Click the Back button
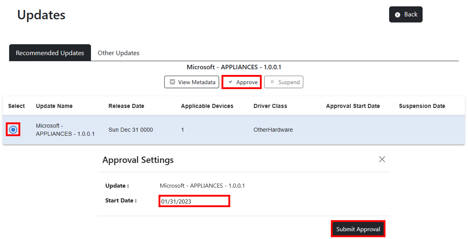 pos(405,14)
